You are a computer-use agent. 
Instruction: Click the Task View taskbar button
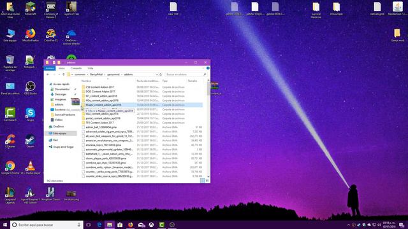point(89,225)
